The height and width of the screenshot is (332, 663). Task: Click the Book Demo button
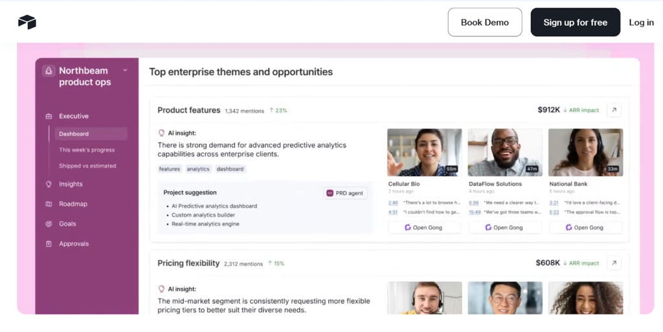click(x=484, y=23)
